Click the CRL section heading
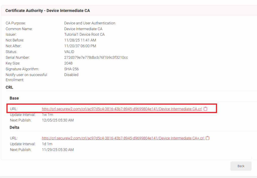The height and width of the screenshot is (178, 257). click(9, 87)
